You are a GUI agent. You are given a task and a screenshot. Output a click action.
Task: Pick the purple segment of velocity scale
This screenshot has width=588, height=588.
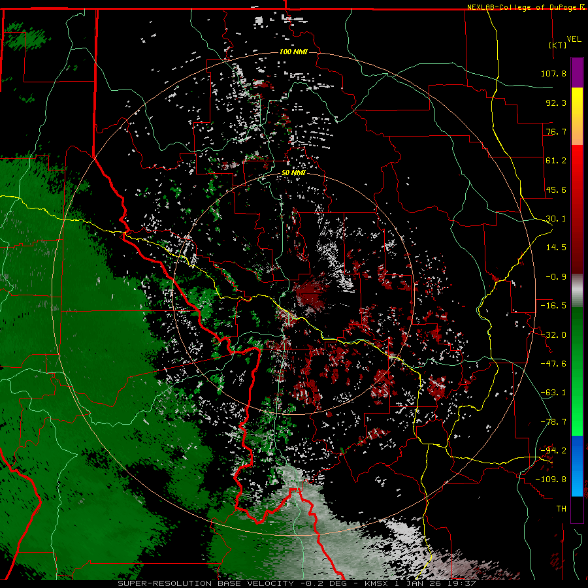[577, 73]
